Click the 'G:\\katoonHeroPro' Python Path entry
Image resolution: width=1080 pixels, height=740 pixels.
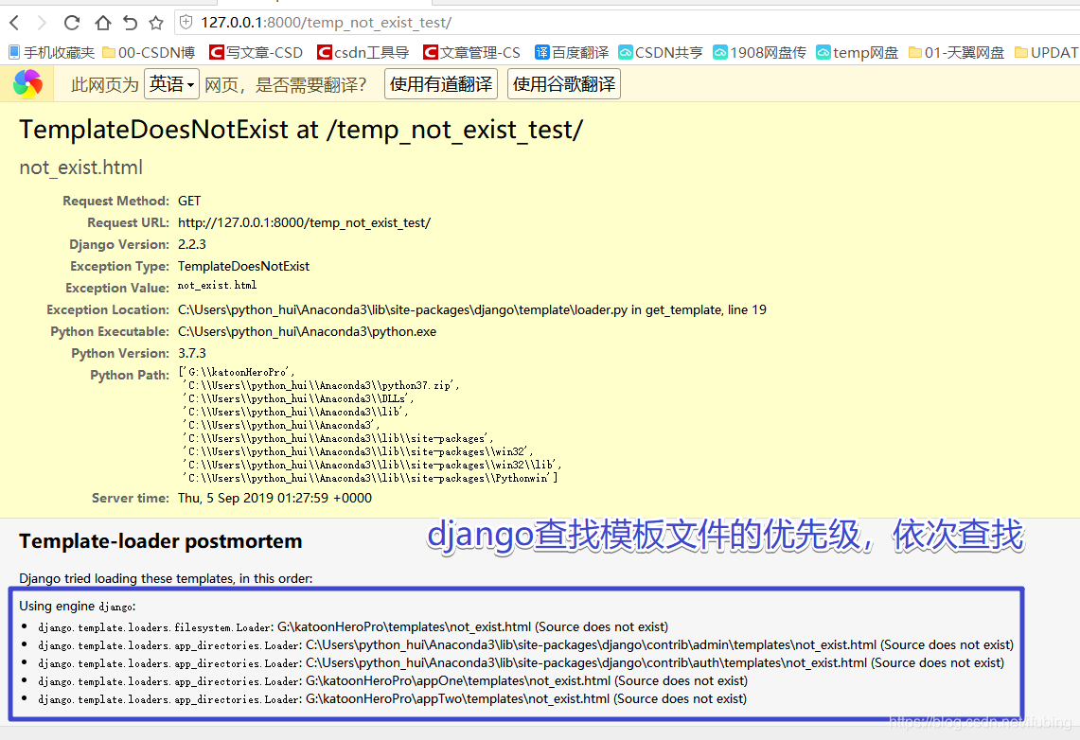[237, 372]
